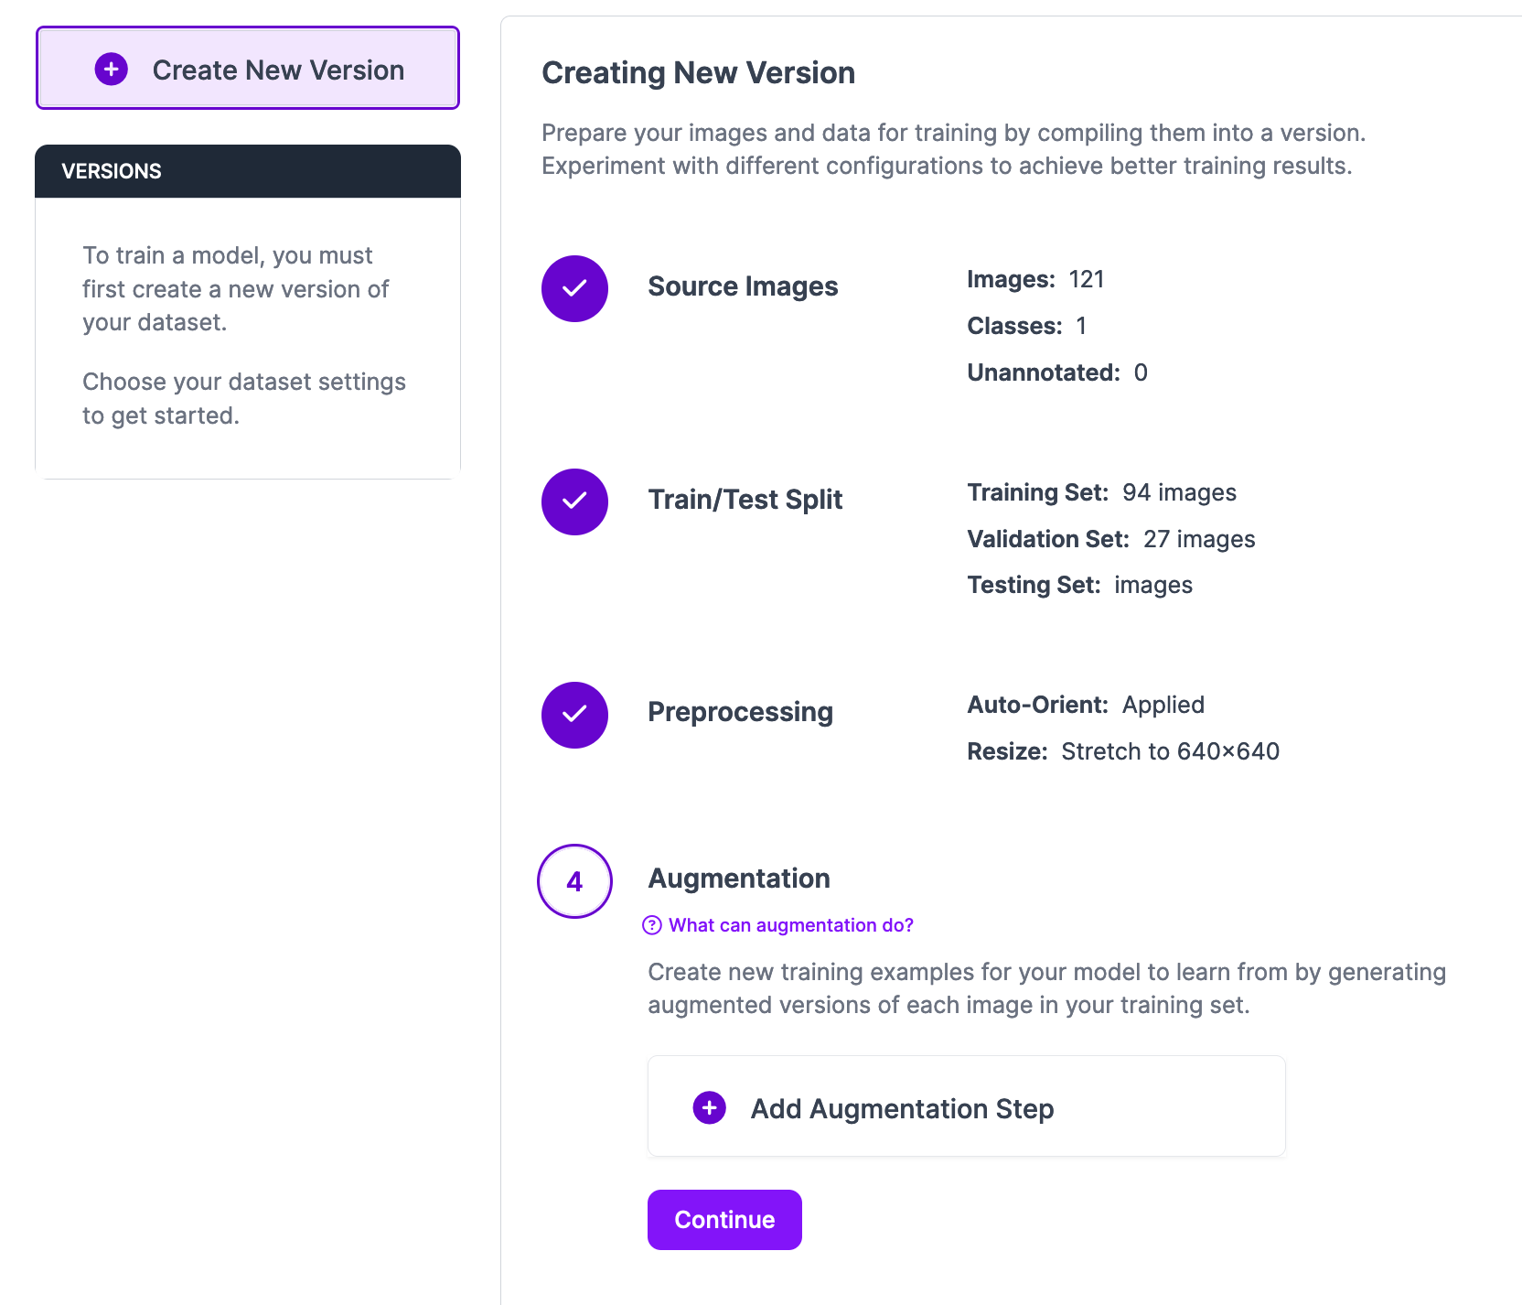Open the 'What can augmentation do?' link
The width and height of the screenshot is (1522, 1305).
tap(790, 925)
